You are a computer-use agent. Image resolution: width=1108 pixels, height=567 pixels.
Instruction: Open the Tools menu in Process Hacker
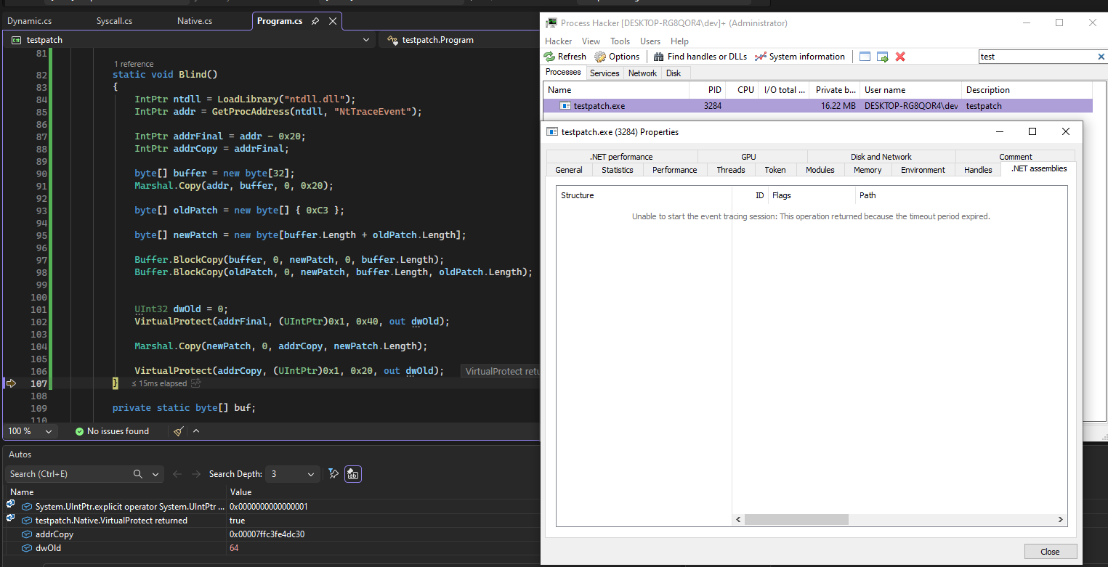(620, 41)
